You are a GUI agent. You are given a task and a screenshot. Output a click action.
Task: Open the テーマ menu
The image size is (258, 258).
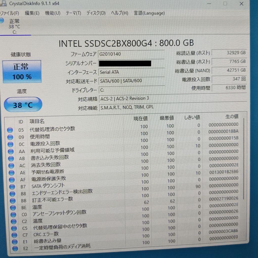click(73, 13)
